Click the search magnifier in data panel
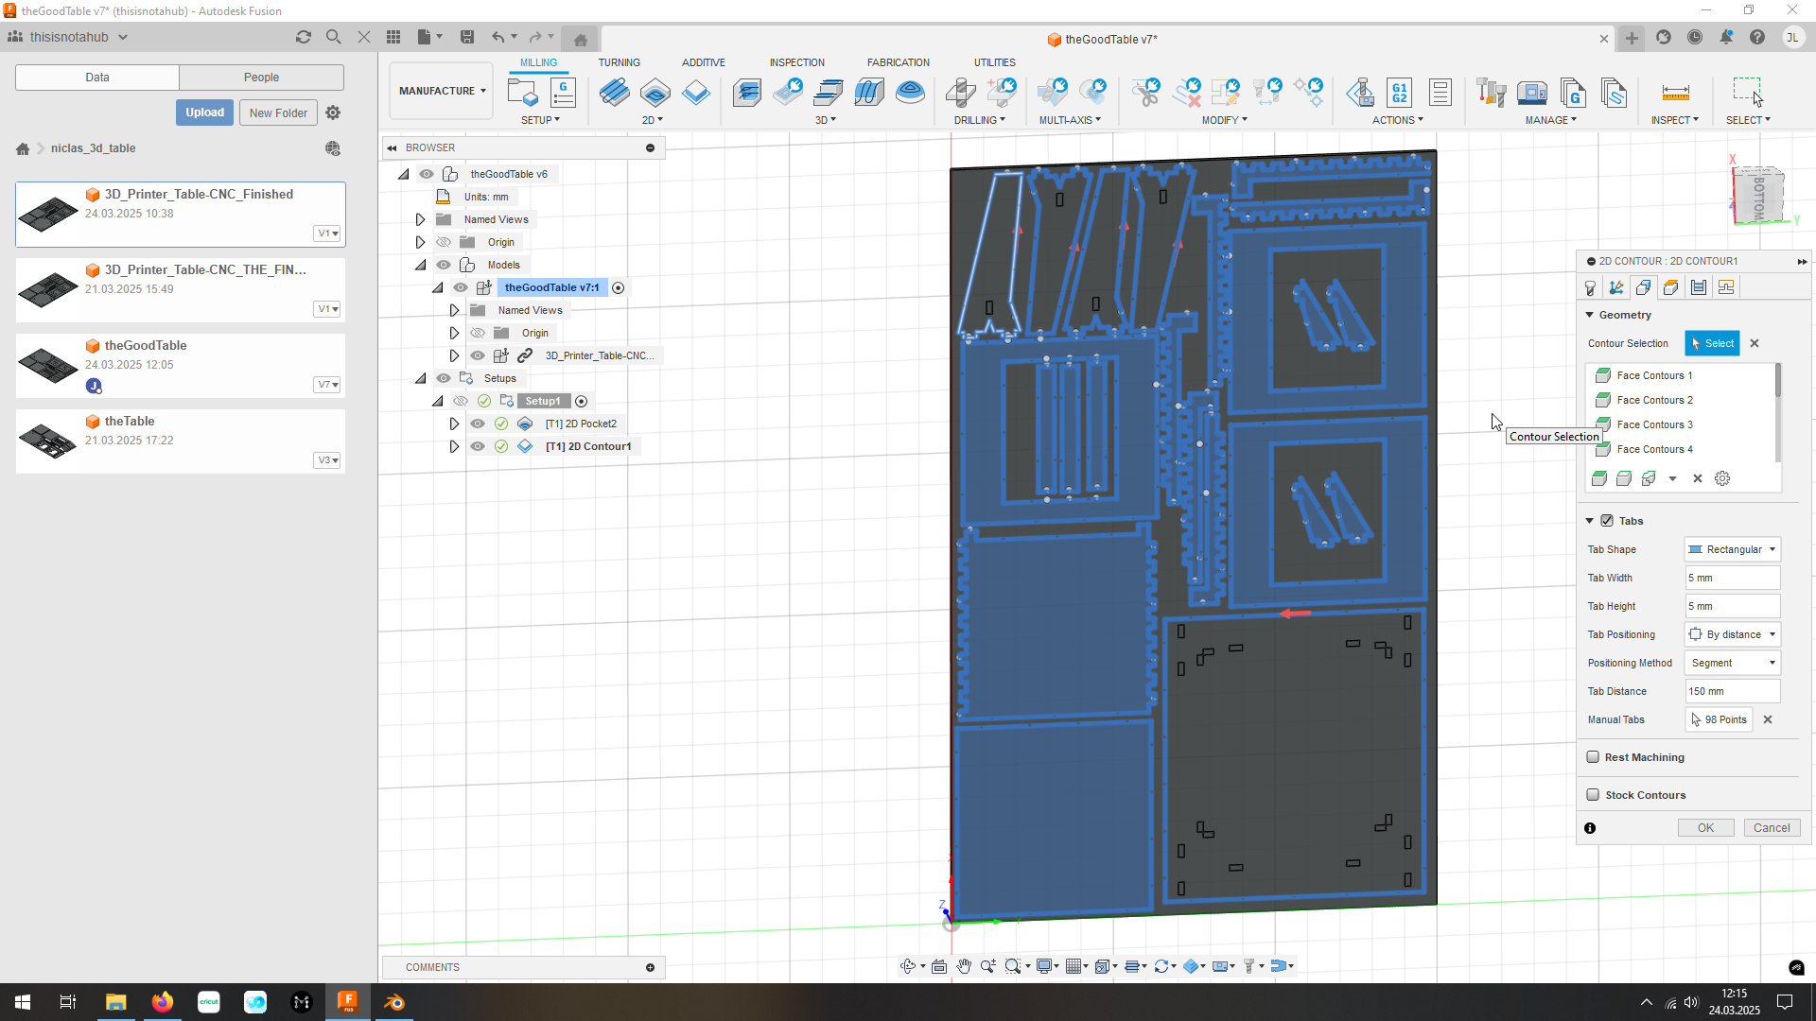 click(x=333, y=37)
